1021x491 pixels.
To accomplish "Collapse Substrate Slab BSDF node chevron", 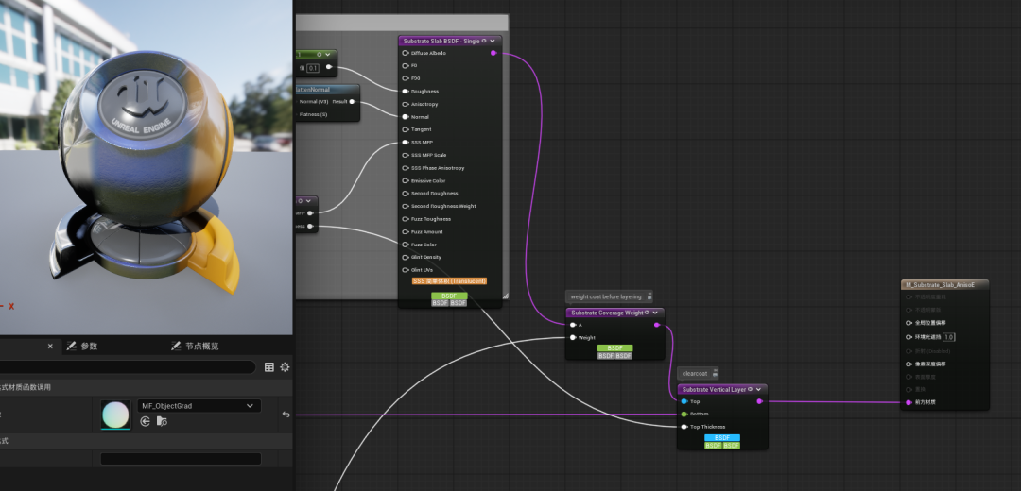I will pos(493,41).
